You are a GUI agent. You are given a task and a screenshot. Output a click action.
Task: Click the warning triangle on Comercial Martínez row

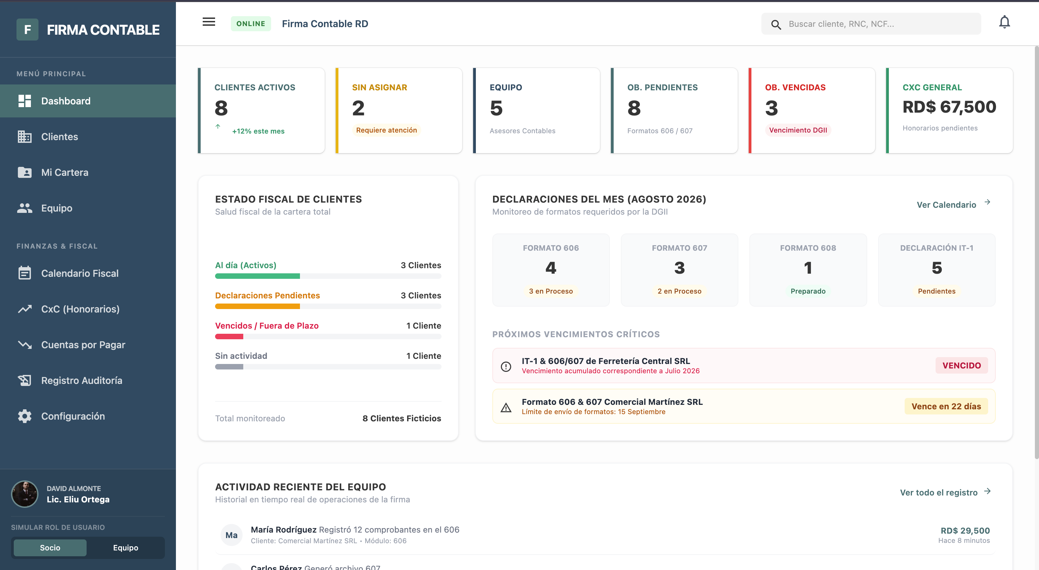506,407
